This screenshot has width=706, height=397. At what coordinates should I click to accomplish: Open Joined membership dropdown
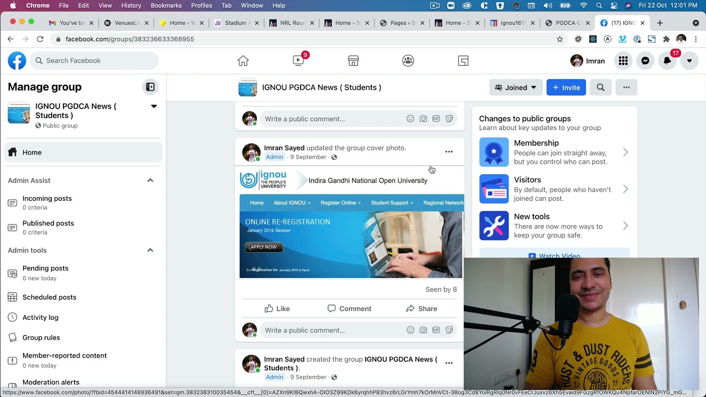click(516, 87)
